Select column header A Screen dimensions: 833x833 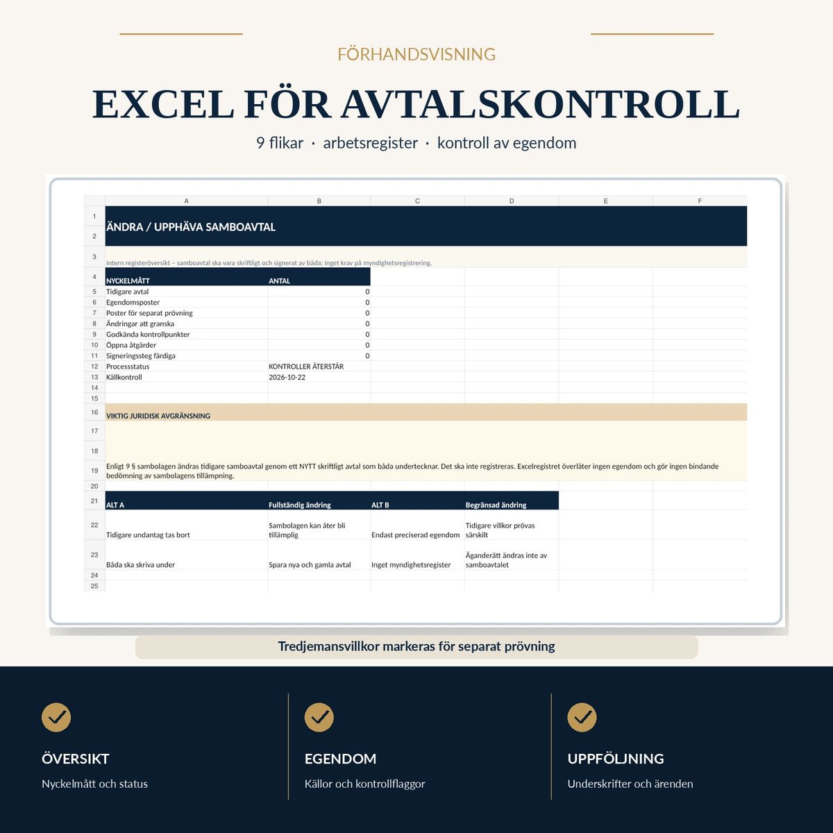tap(186, 201)
